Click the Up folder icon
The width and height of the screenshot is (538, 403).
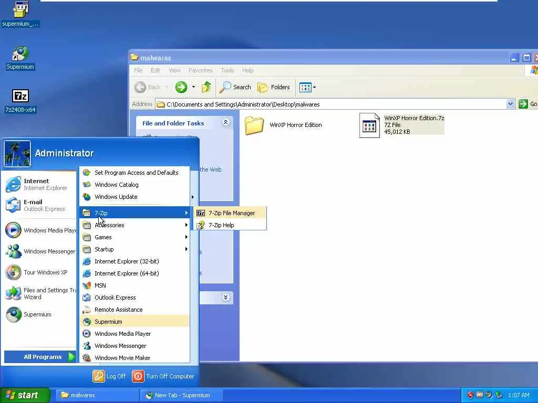(206, 87)
